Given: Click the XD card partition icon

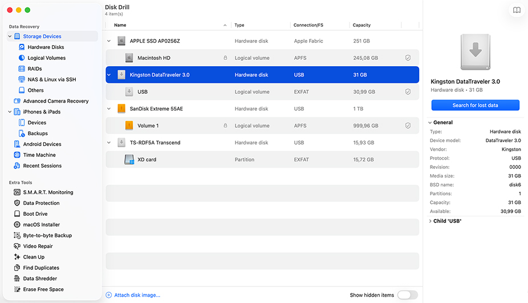Looking at the screenshot, I should [x=129, y=159].
